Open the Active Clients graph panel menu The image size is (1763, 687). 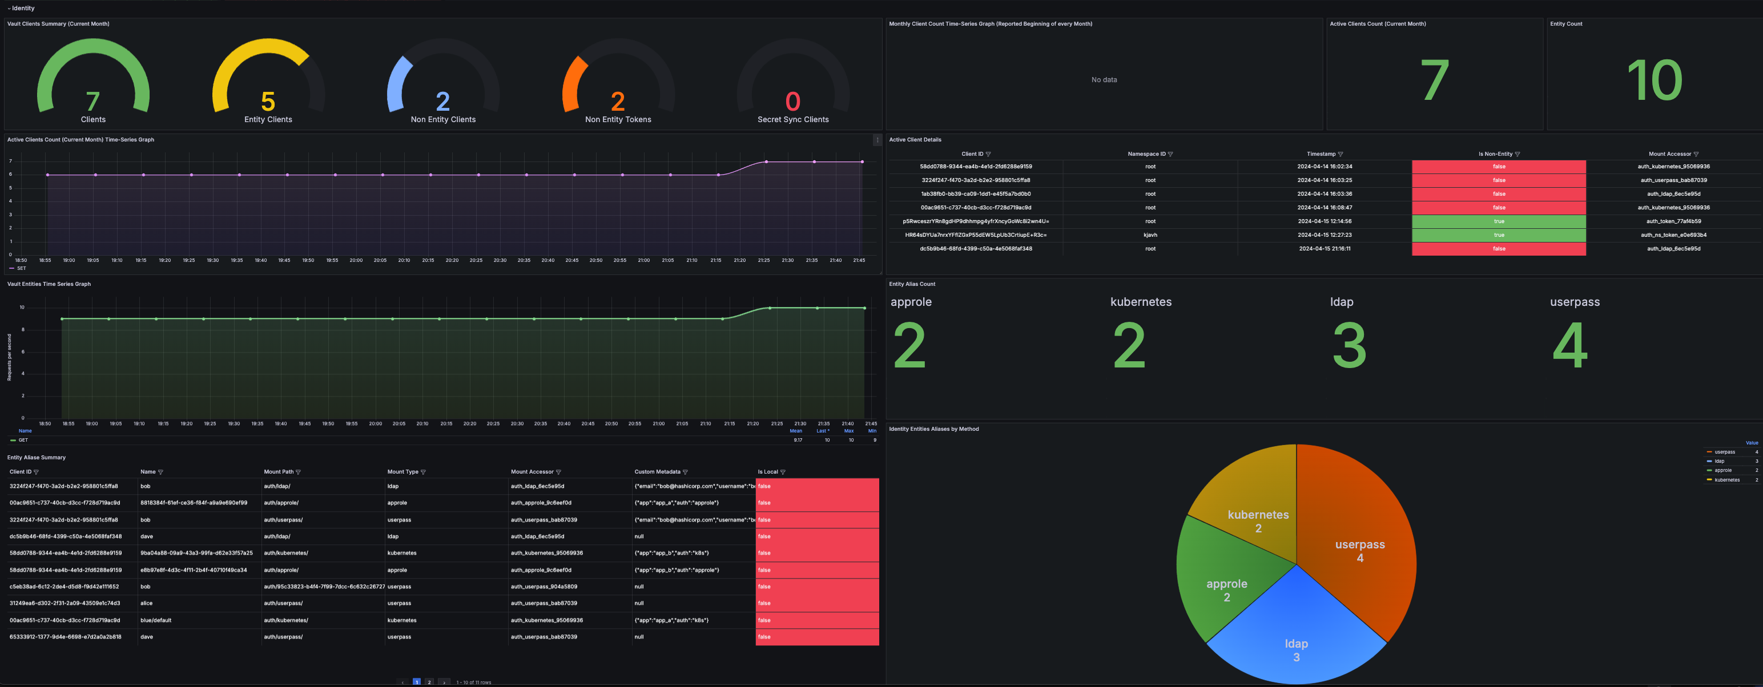(877, 140)
